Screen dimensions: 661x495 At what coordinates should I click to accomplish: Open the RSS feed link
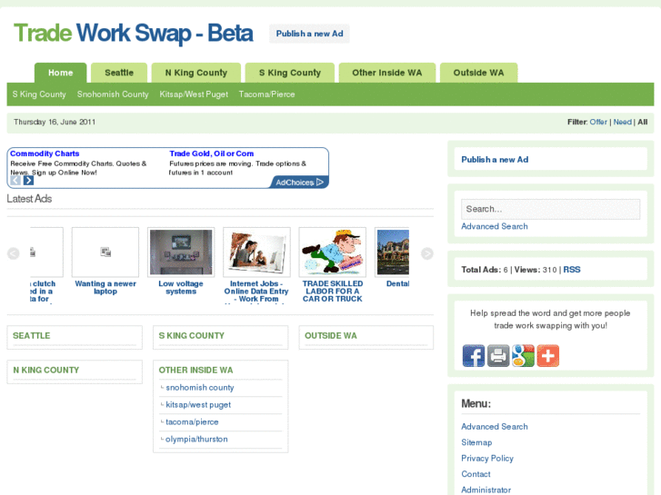point(572,270)
